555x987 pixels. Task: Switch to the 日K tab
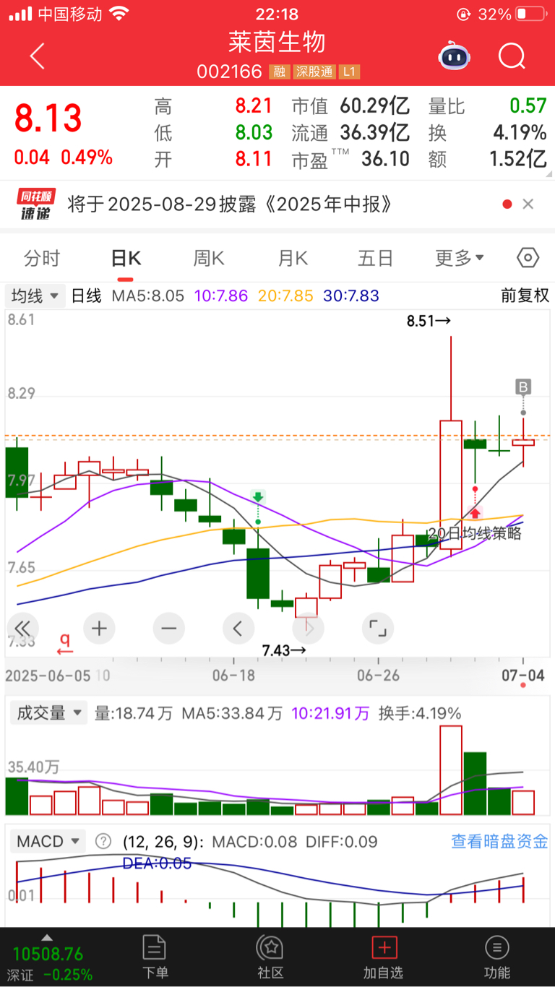pyautogui.click(x=125, y=258)
